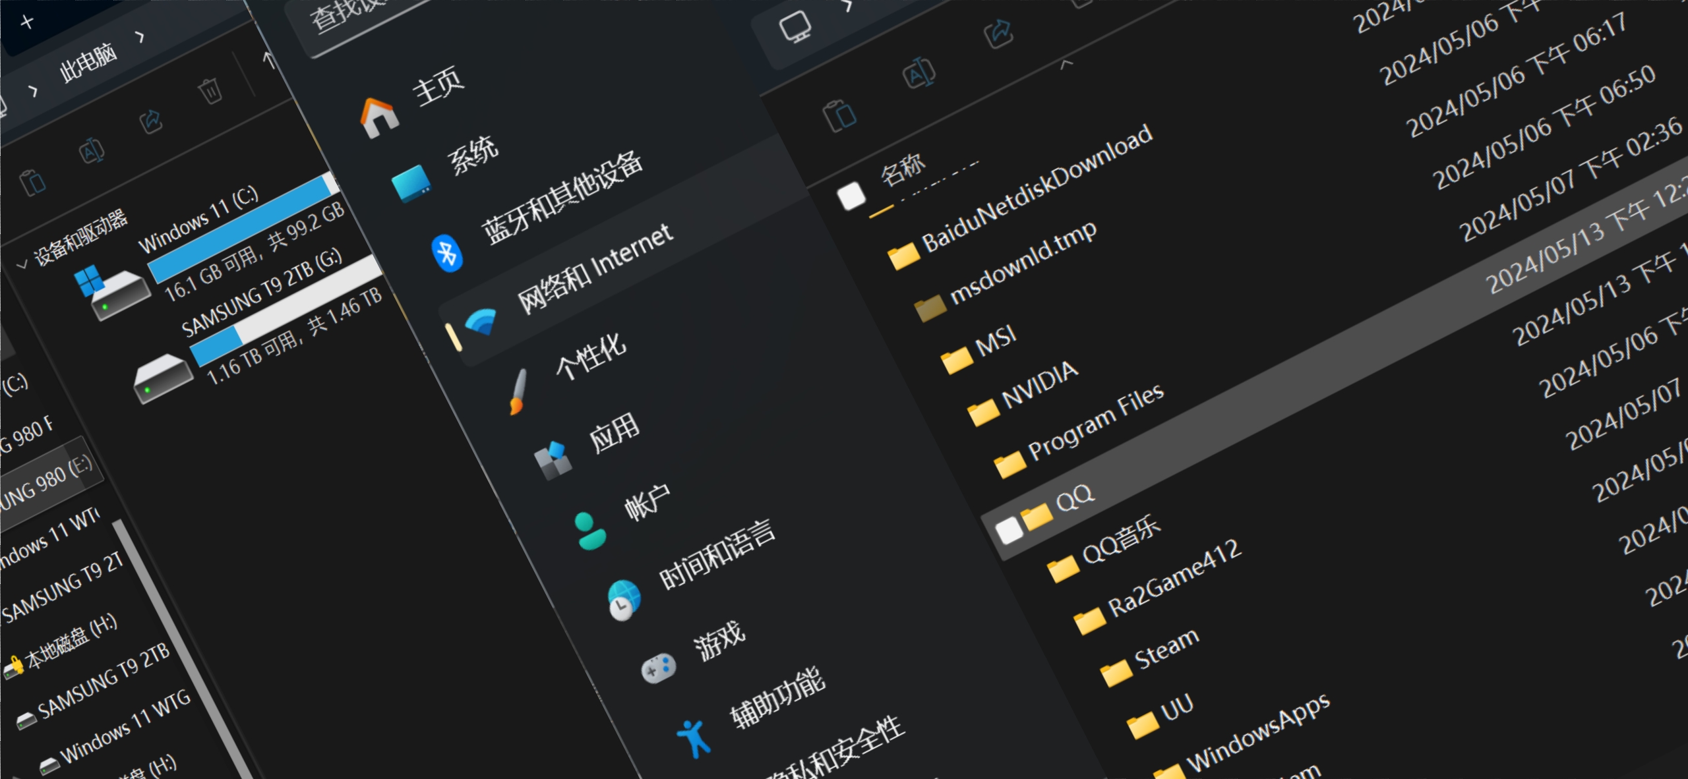Open 个性化 in the Settings sidebar
This screenshot has width=1688, height=779.
tap(590, 357)
